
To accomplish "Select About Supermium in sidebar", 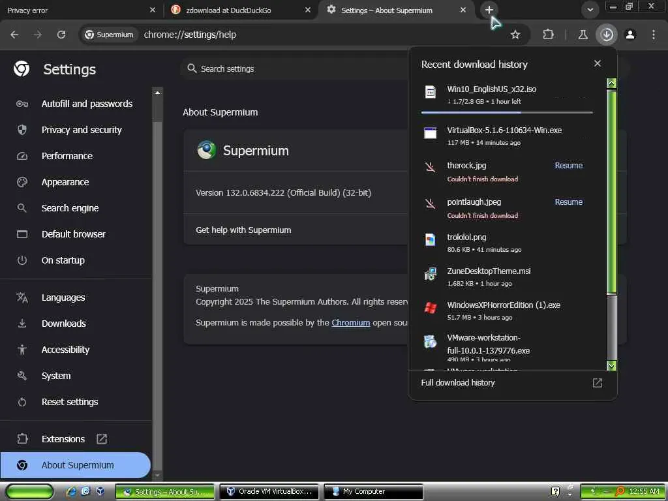I will coord(74,465).
